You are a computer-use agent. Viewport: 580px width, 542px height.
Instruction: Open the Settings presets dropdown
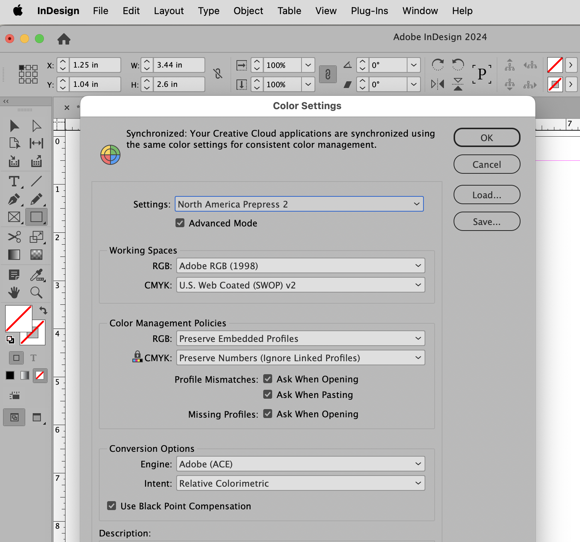(x=299, y=204)
